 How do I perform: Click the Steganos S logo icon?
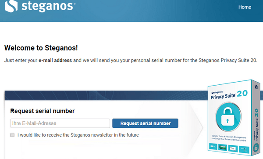tap(11, 6)
